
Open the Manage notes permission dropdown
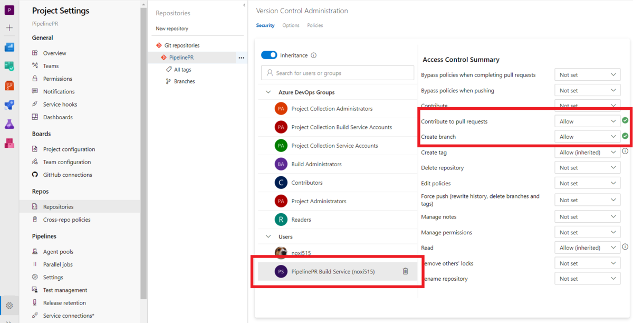coord(587,217)
